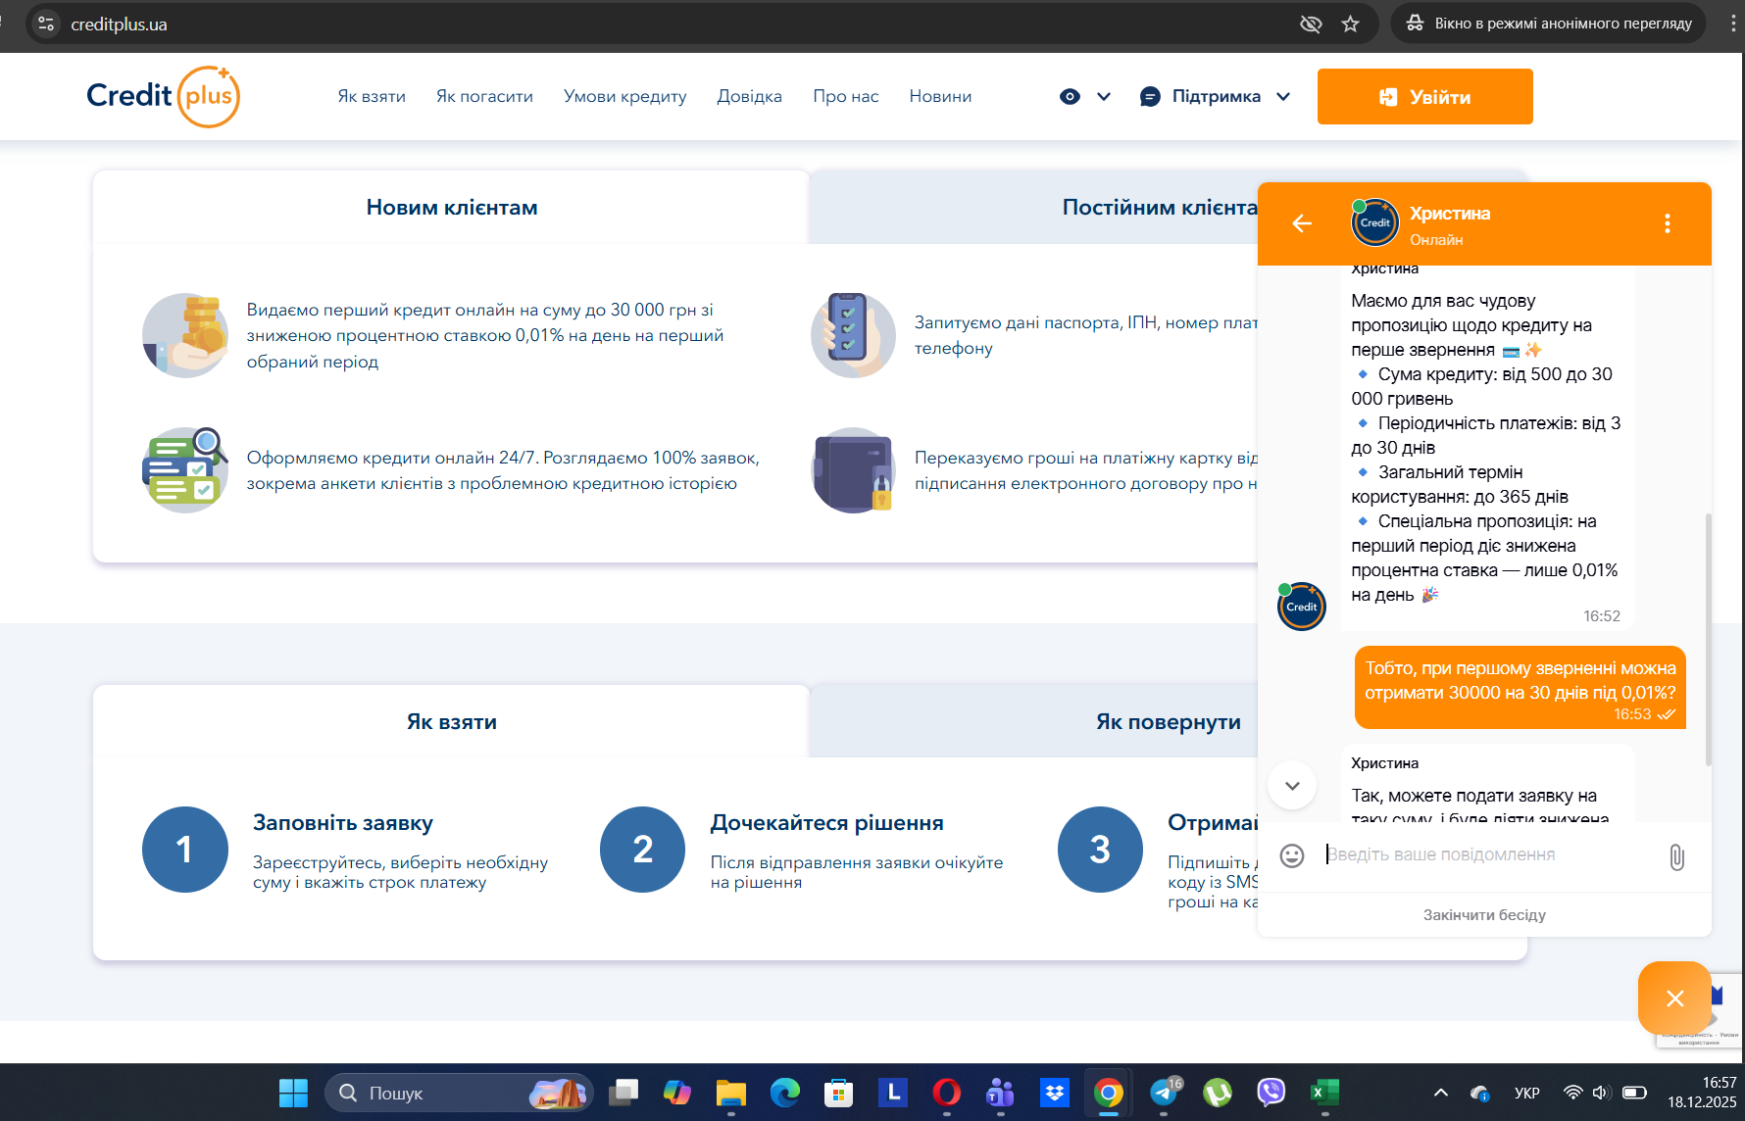
Task: Open the chat options three-dot menu
Action: pos(1667,223)
